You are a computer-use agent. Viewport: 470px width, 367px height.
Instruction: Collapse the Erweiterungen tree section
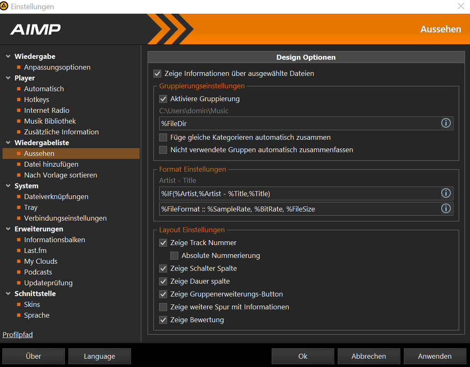8,229
